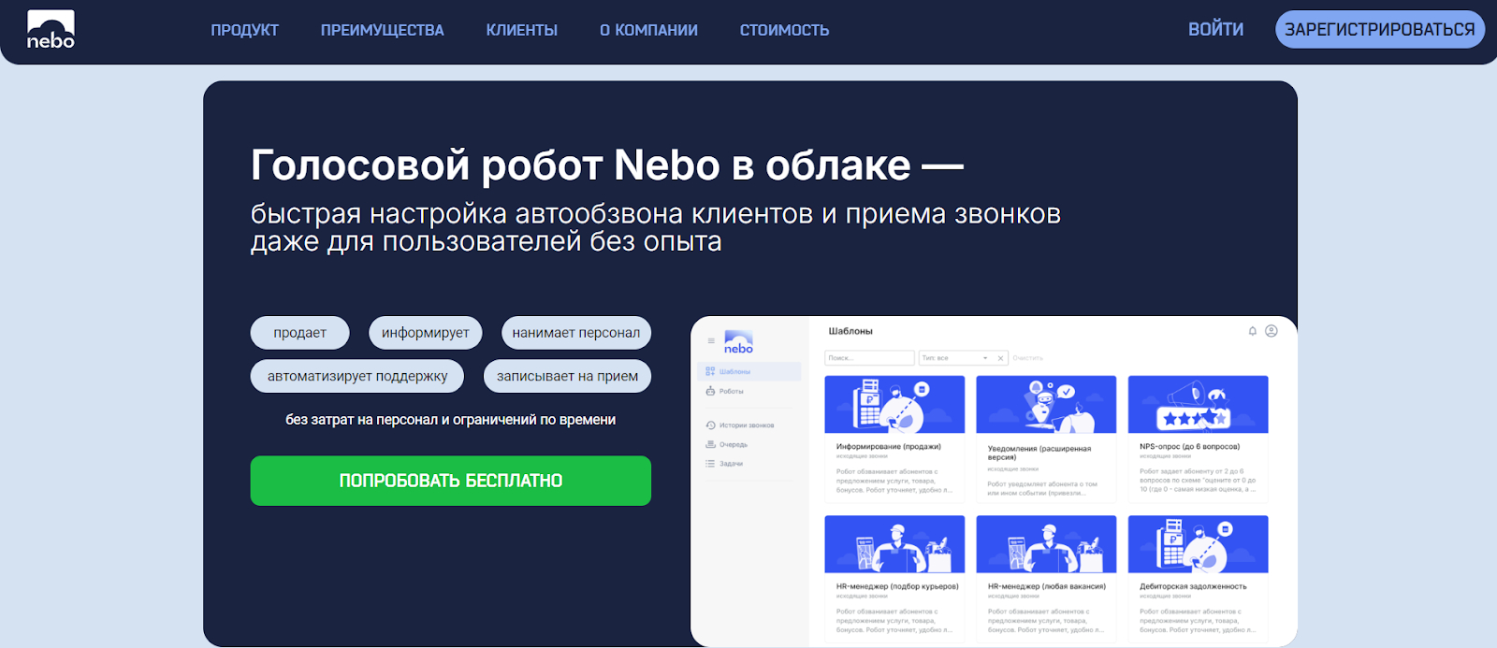This screenshot has width=1497, height=648.
Task: Open the О КОМПАНИИ menu item
Action: [x=648, y=30]
